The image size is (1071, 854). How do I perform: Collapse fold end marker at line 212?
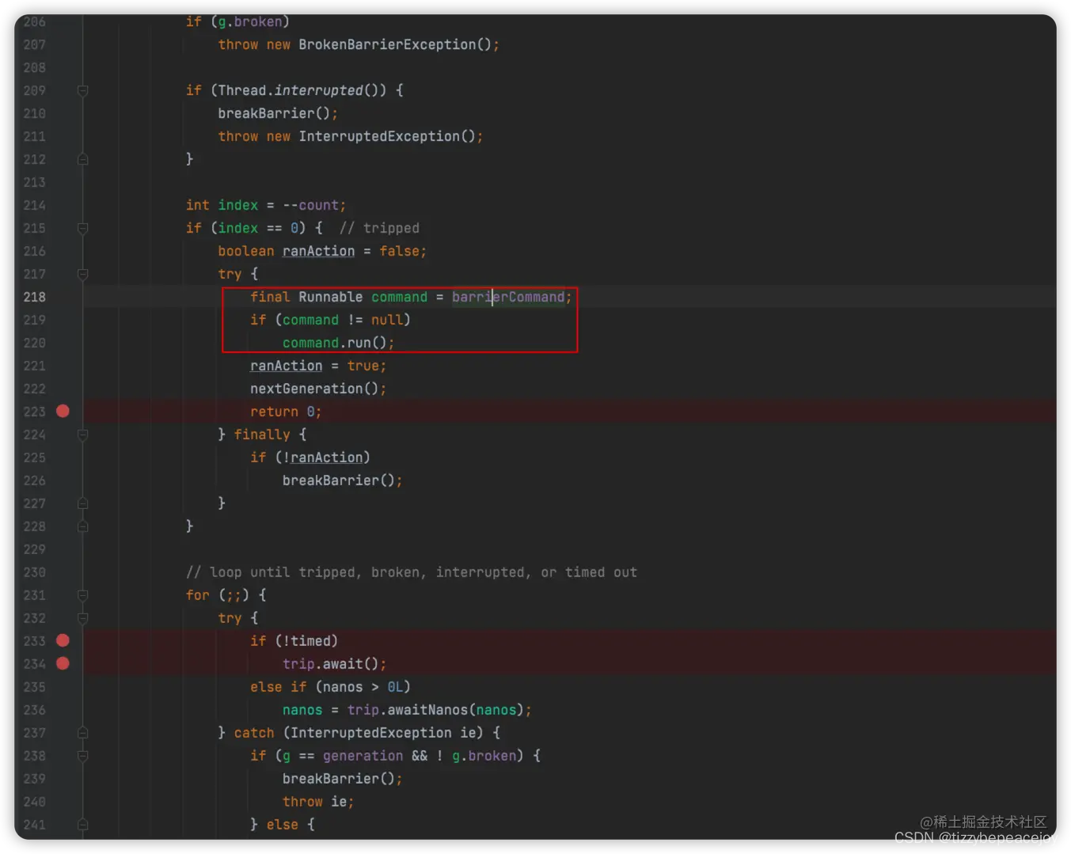coord(82,160)
